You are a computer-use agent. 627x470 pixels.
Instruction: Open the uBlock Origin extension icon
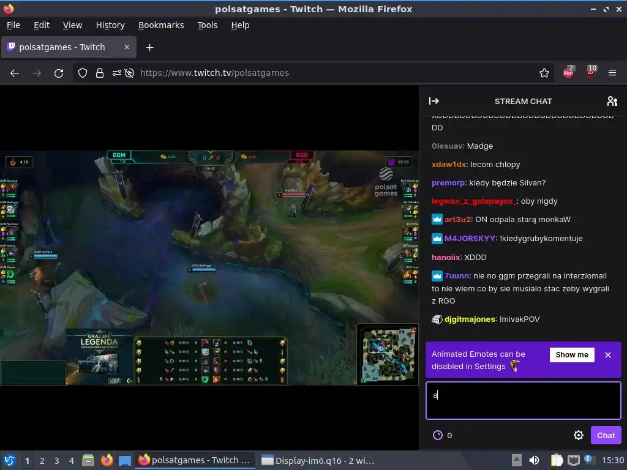(591, 72)
